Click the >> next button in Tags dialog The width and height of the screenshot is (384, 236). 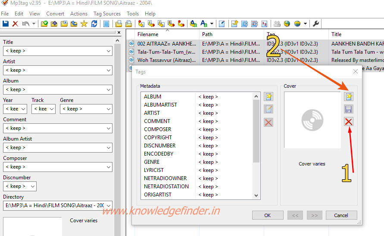tap(315, 215)
